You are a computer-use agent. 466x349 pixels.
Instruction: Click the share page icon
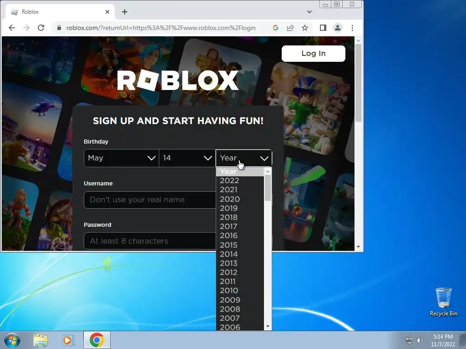(x=290, y=28)
